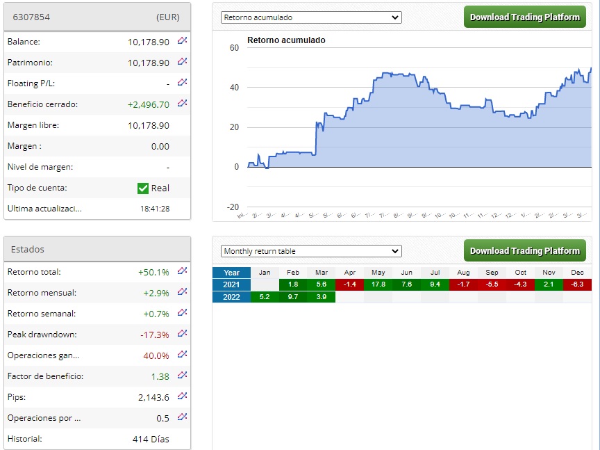
Task: Click chart icon next to Factor de beneficio
Action: click(183, 376)
